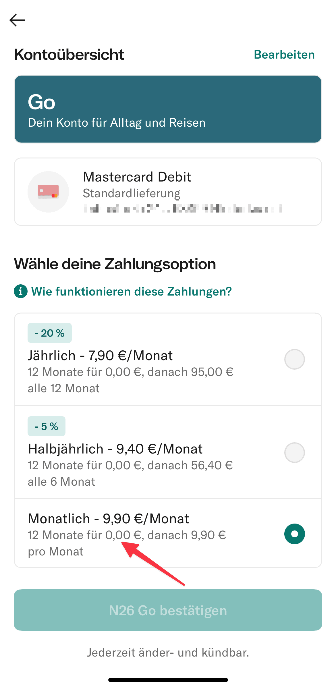The image size is (336, 689).
Task: Click the -20 % discount badge
Action: click(x=49, y=333)
